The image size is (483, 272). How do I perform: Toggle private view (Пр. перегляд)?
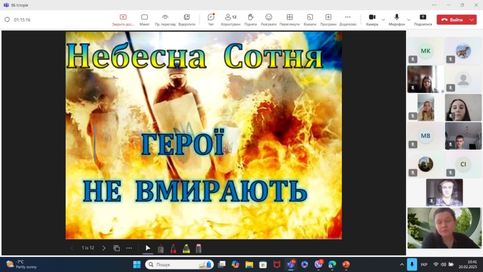(165, 19)
